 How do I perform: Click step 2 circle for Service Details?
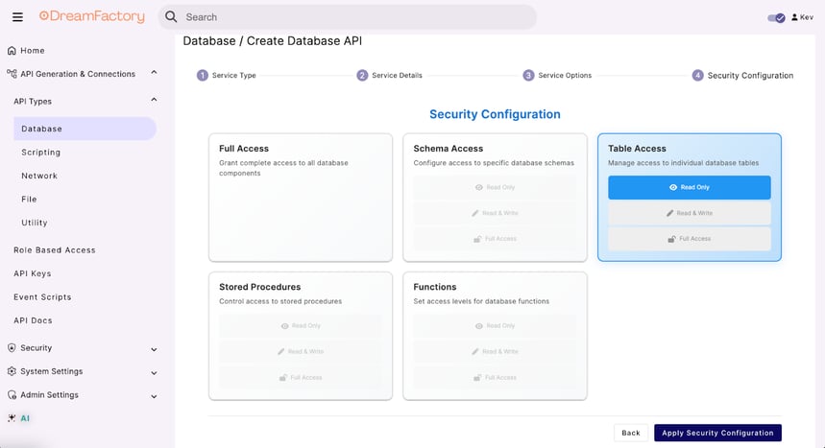tap(362, 75)
